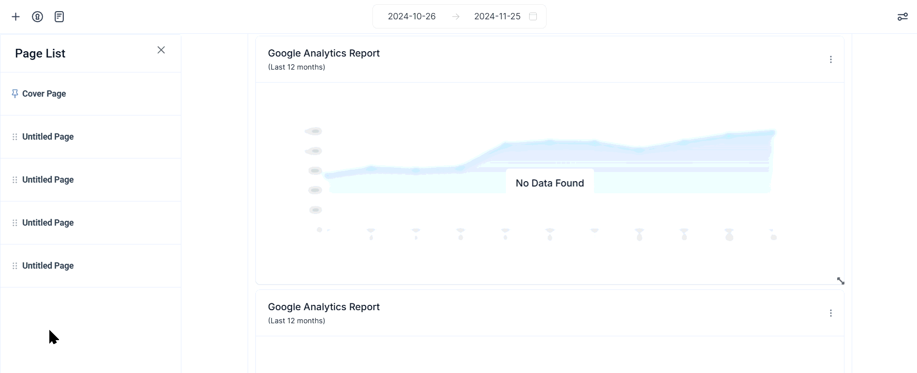This screenshot has height=373, width=917.
Task: Click the plus icon to add a widget
Action: coord(16,17)
